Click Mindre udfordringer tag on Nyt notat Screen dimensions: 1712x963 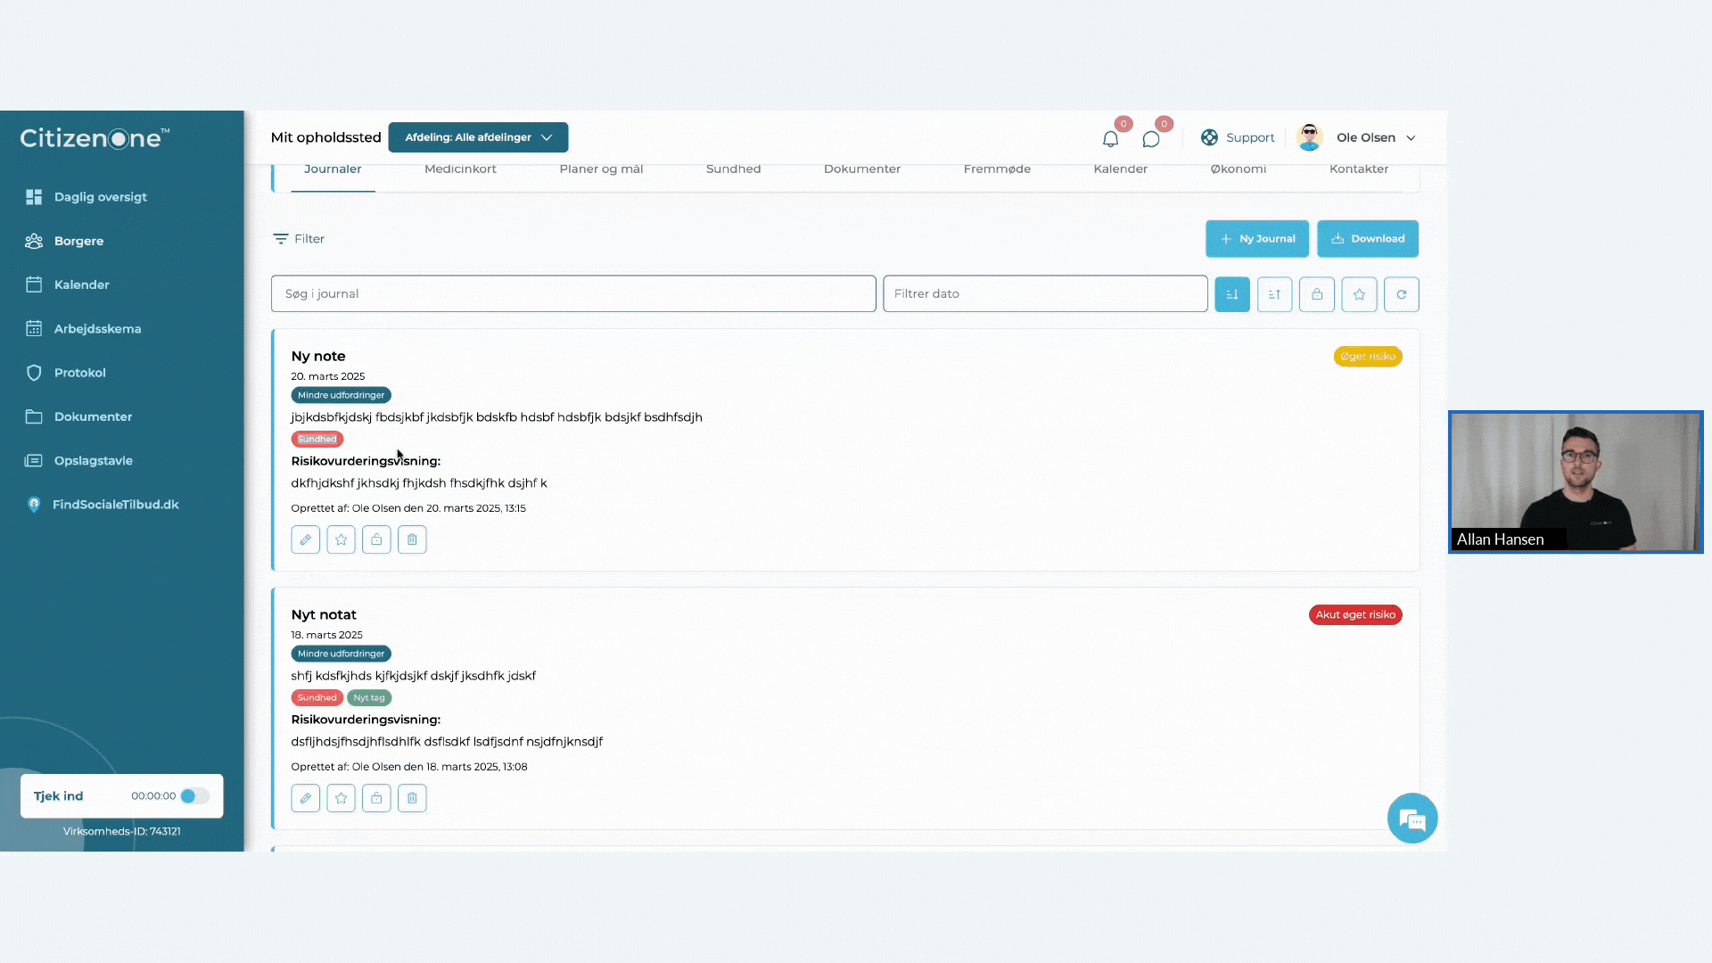click(x=341, y=654)
